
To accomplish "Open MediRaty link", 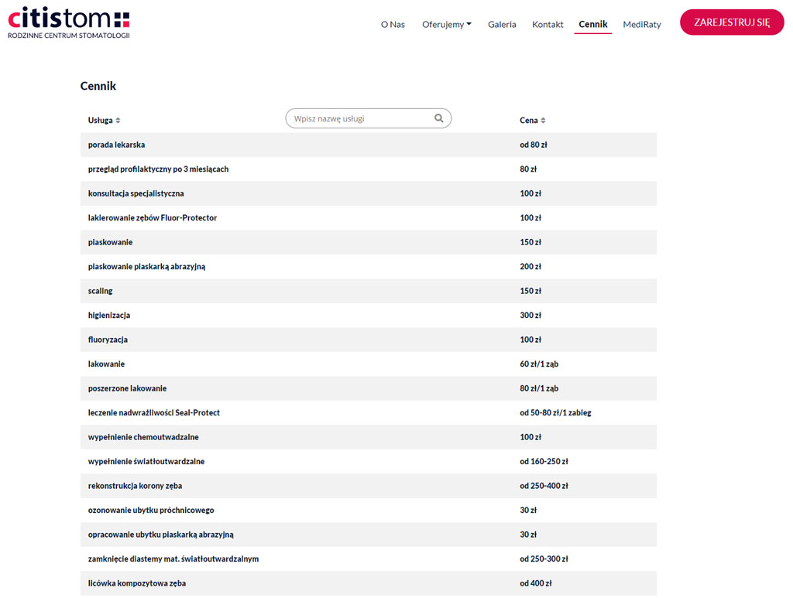I will (642, 24).
